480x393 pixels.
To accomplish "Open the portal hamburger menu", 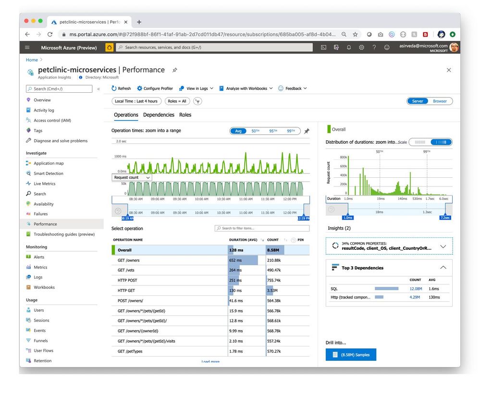I will coord(27,48).
